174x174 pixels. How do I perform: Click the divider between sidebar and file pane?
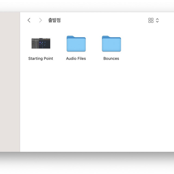point(20,82)
